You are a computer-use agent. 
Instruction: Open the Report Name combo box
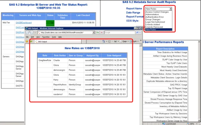[158, 9]
